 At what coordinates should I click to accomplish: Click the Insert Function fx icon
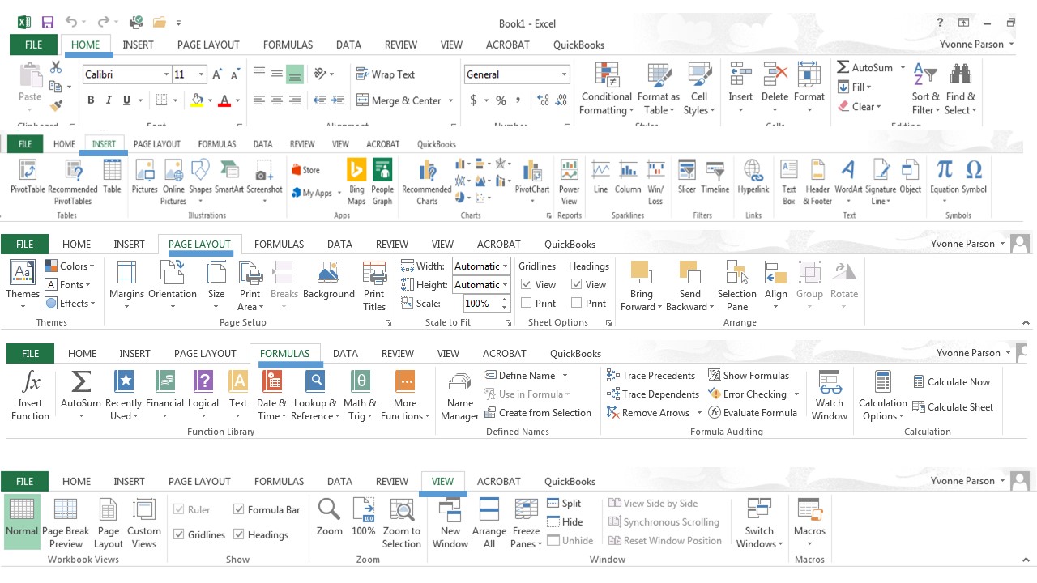click(x=31, y=381)
